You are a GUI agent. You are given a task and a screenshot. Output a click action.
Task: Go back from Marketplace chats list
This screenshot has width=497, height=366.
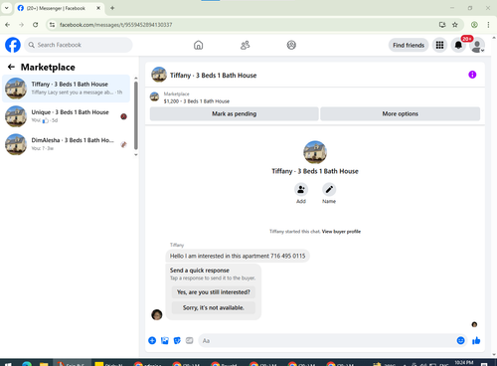tap(11, 67)
